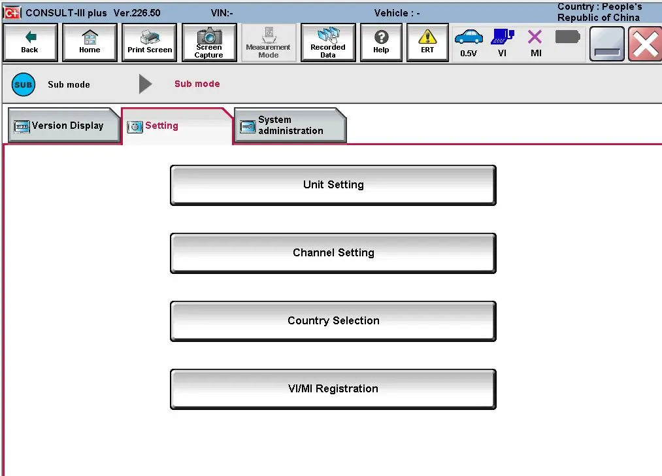
Task: Click the Print Screen printer icon
Action: [150, 42]
